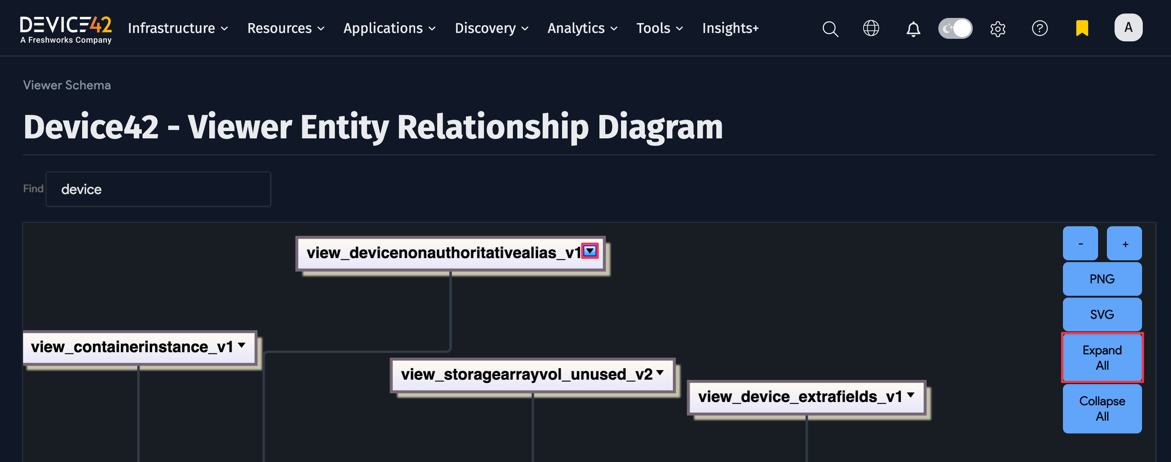The image size is (1171, 462).
Task: Open the Infrastructure menu
Action: [178, 28]
